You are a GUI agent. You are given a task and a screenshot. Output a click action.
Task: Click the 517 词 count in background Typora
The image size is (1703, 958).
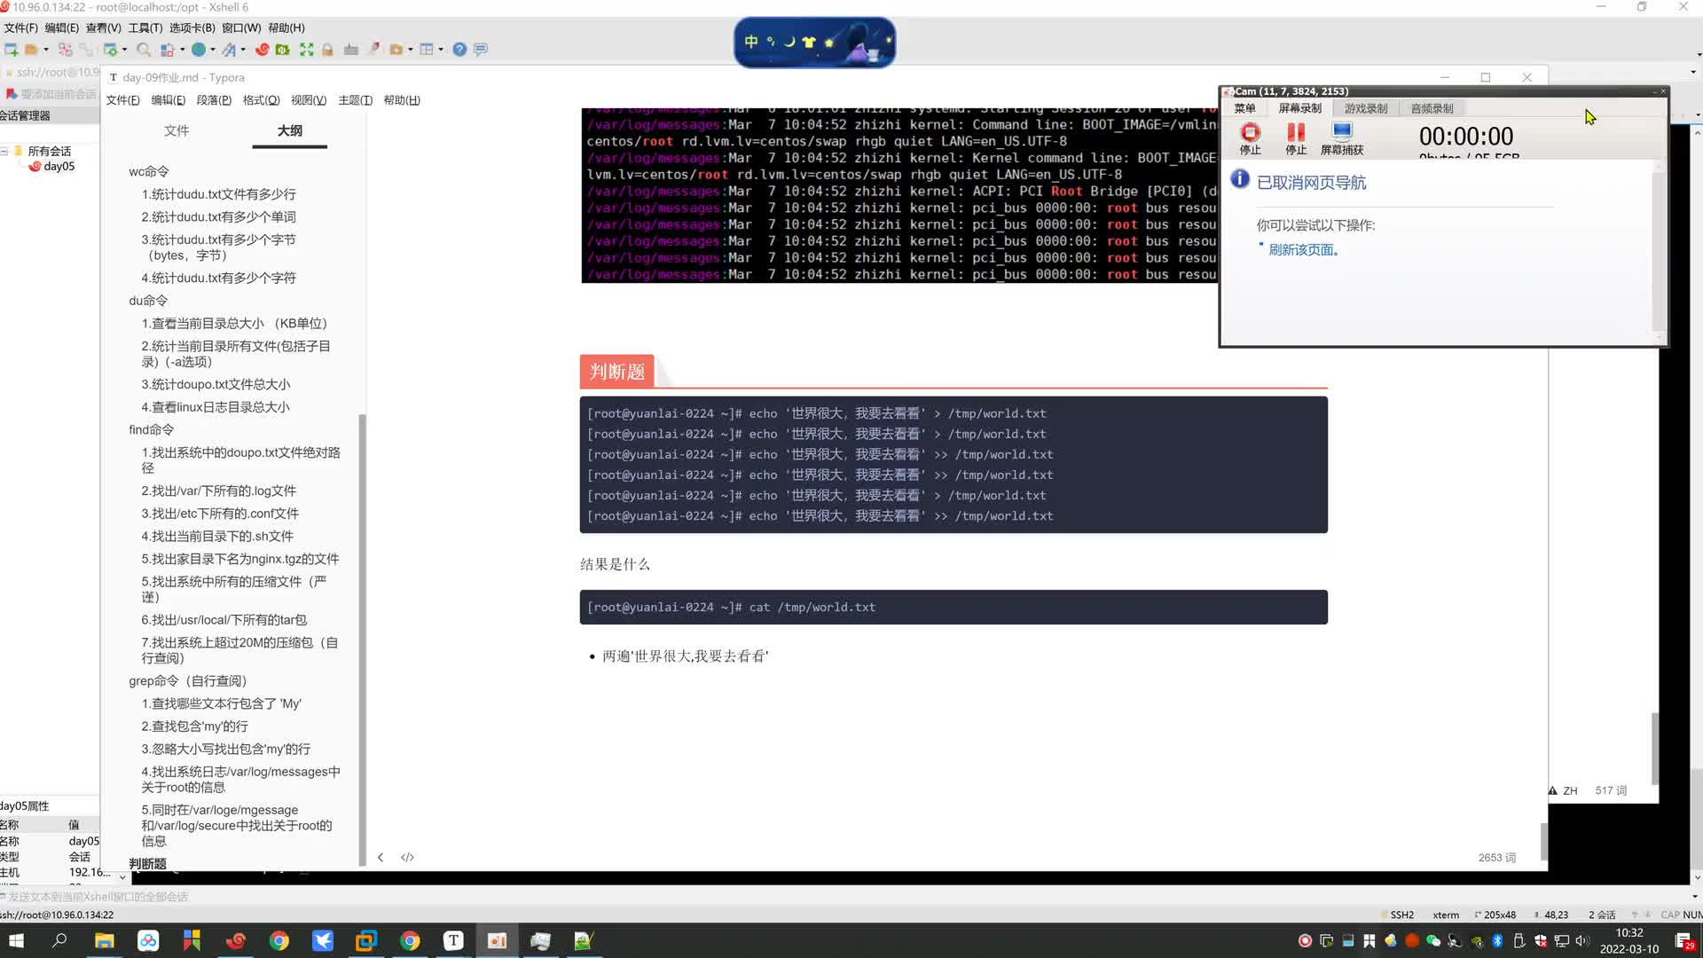tap(1611, 790)
